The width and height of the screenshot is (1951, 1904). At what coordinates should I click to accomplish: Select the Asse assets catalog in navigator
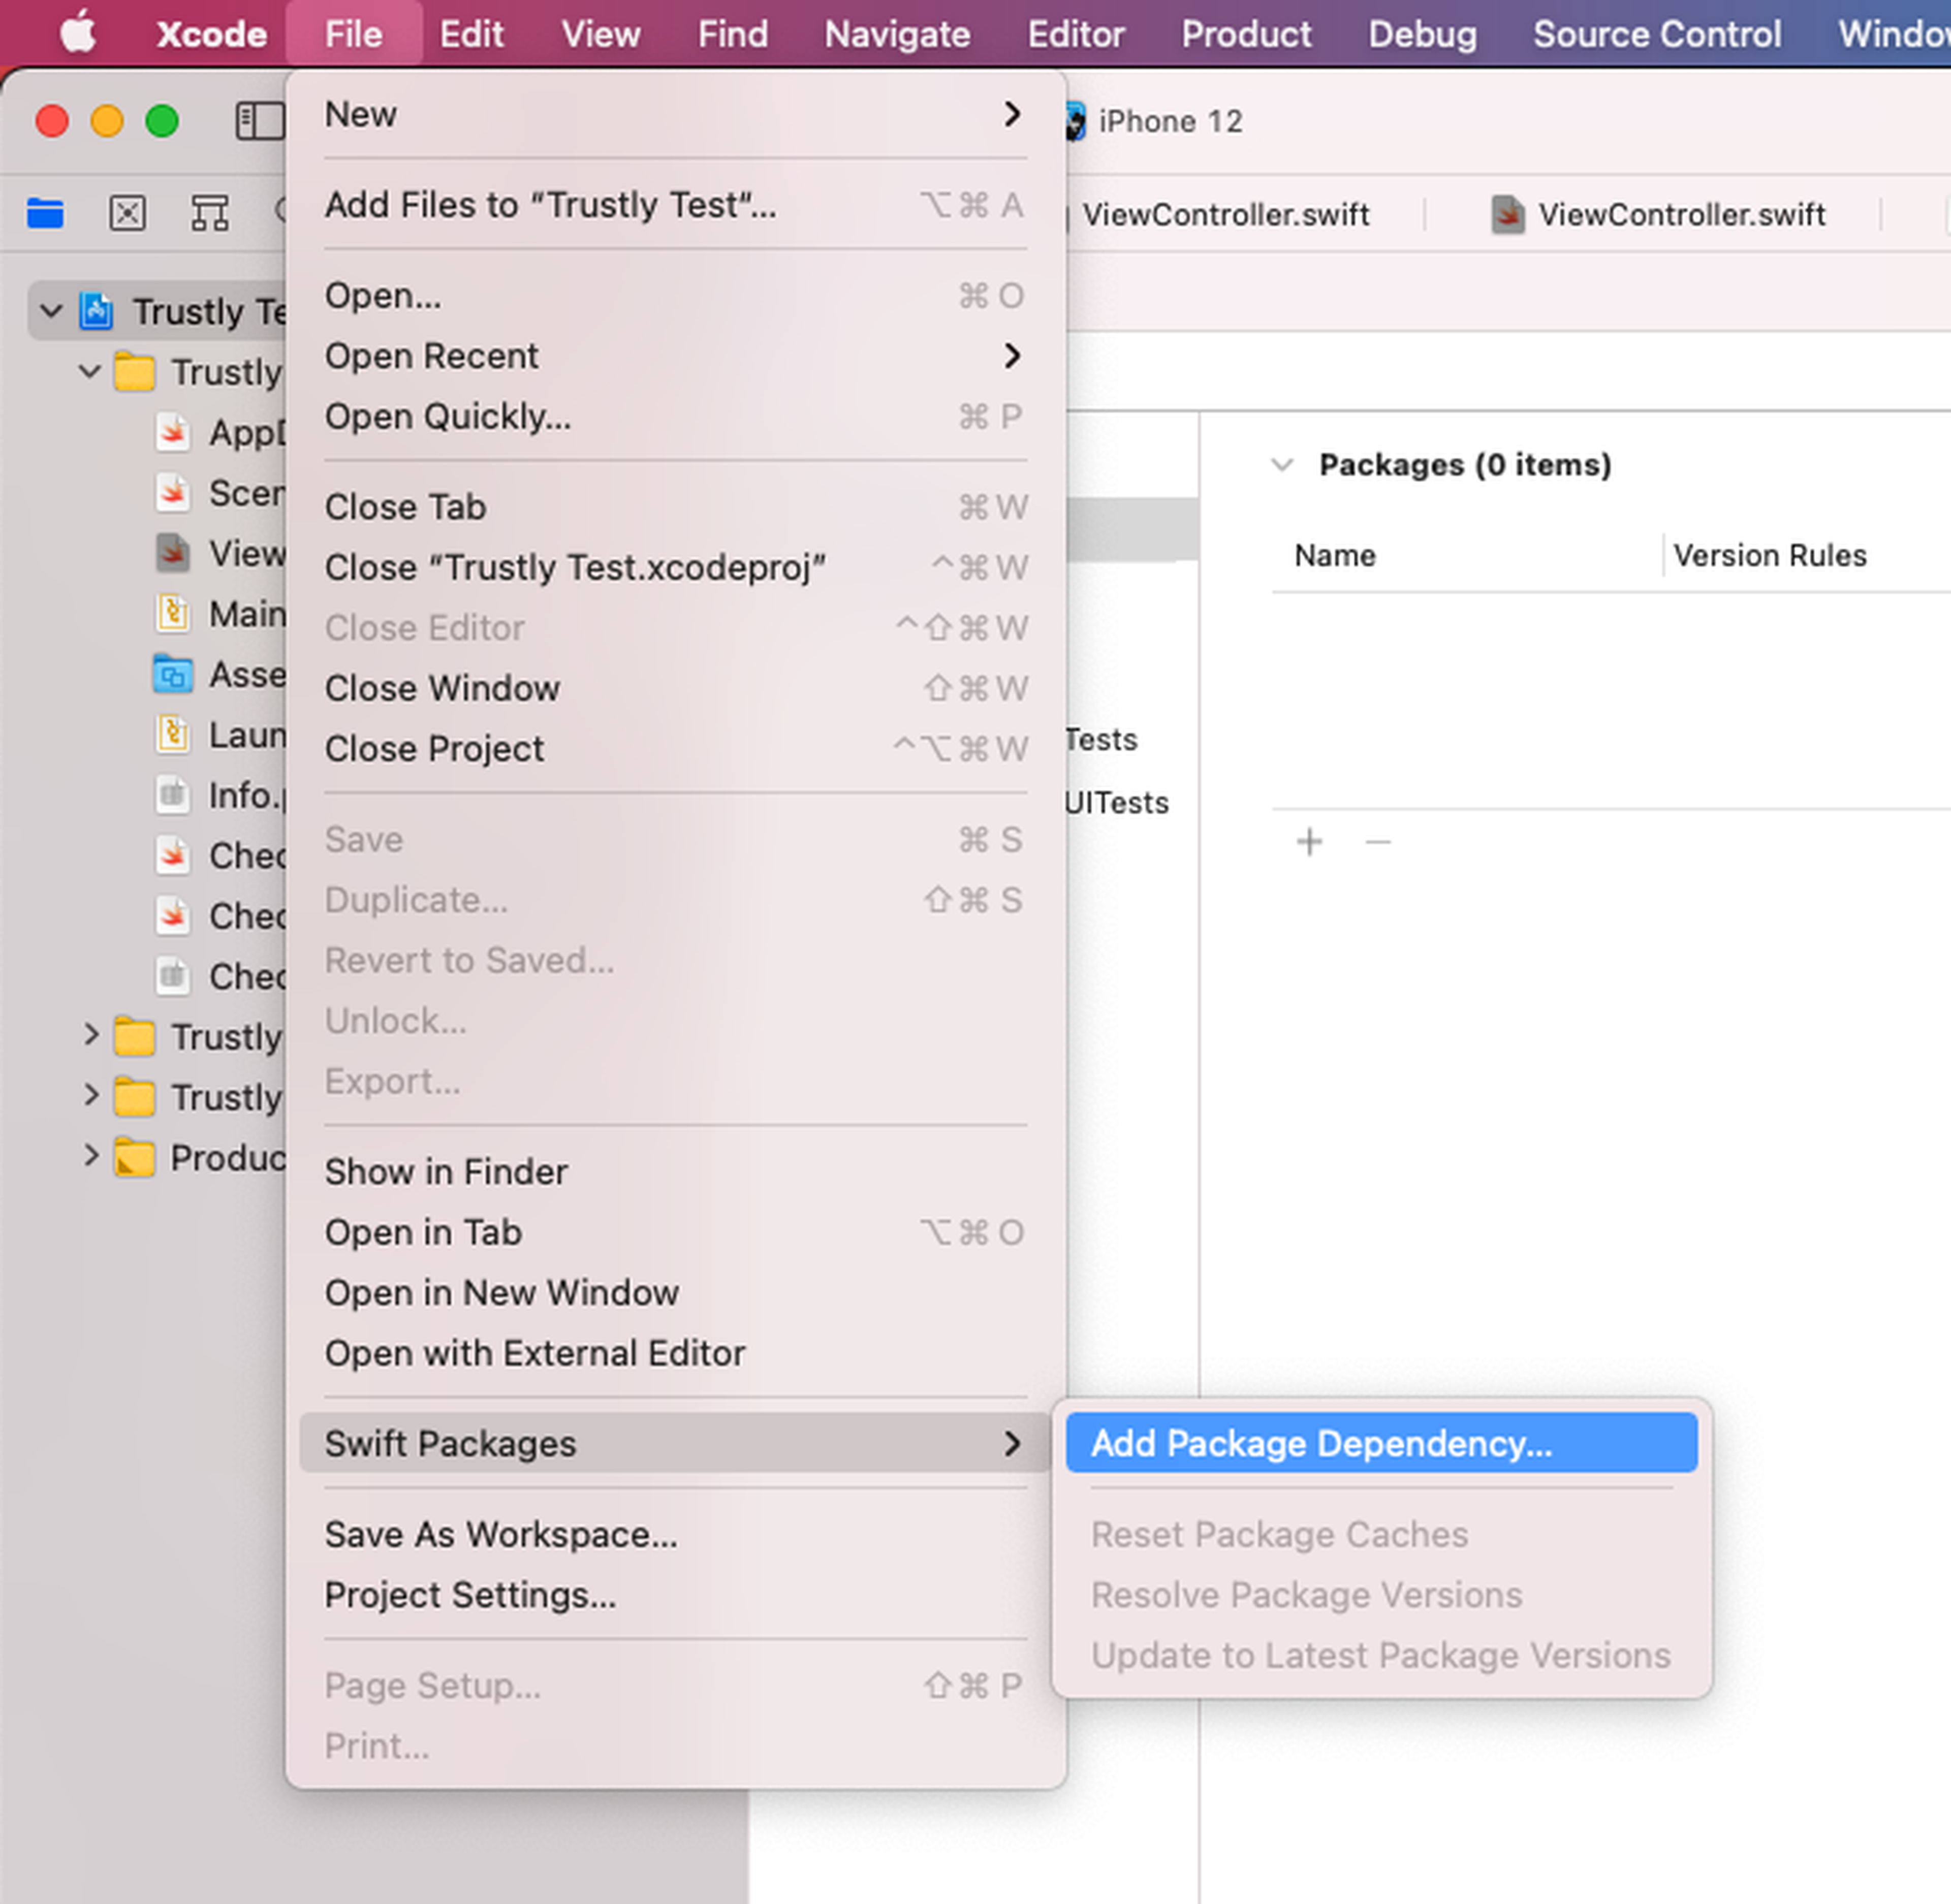pos(220,674)
